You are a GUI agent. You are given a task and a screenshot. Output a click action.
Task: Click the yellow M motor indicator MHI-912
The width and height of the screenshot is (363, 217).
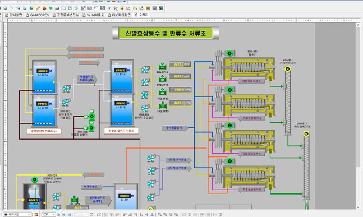[287, 69]
